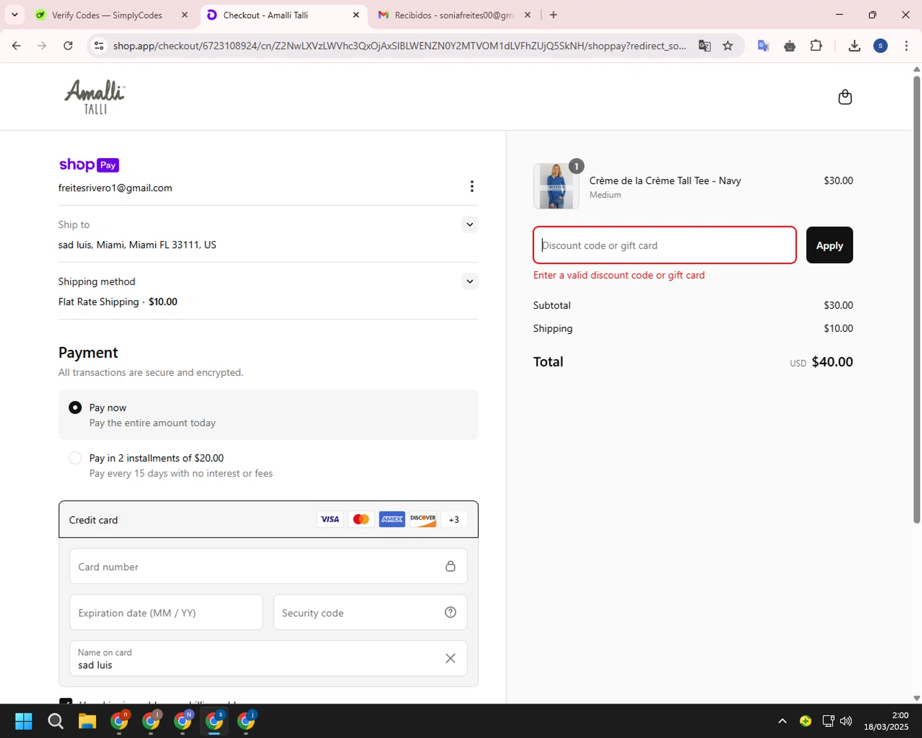This screenshot has height=738, width=922.
Task: Expand the Shipping method section
Action: tap(470, 282)
